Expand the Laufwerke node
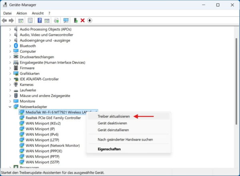240x176 pixels. pos(10,90)
